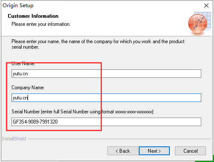Screen dimensions: 214x162
Task: Click 'Please enter your information.' text
Action: point(41,24)
